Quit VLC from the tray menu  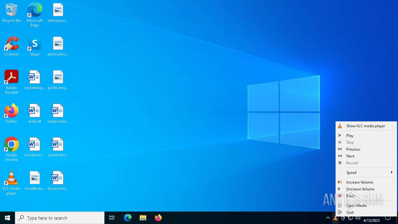click(x=366, y=212)
